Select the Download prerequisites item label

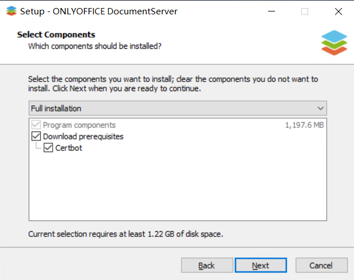pyautogui.click(x=83, y=137)
